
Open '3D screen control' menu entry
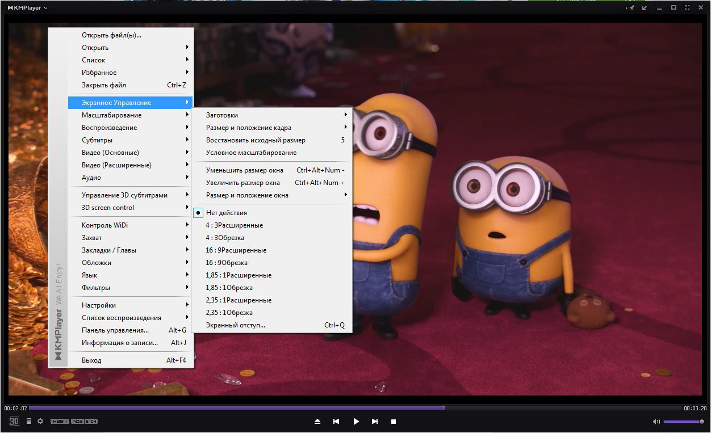pyautogui.click(x=130, y=208)
